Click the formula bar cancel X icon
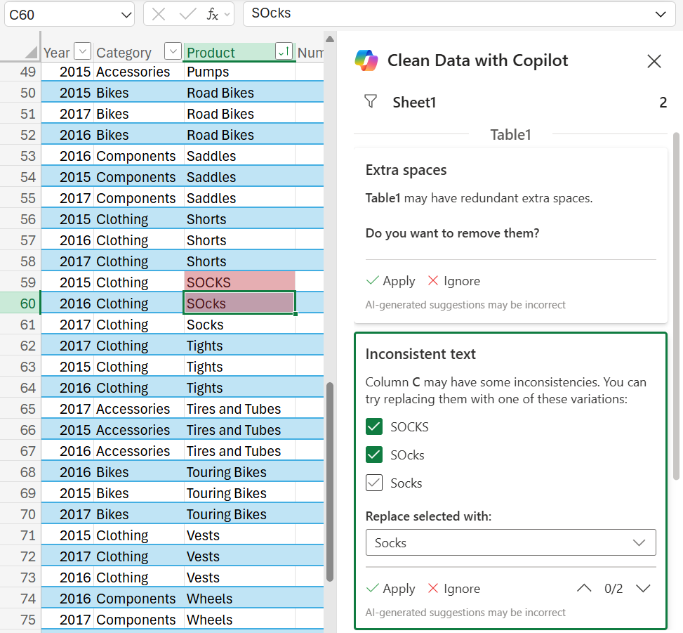 pos(159,14)
